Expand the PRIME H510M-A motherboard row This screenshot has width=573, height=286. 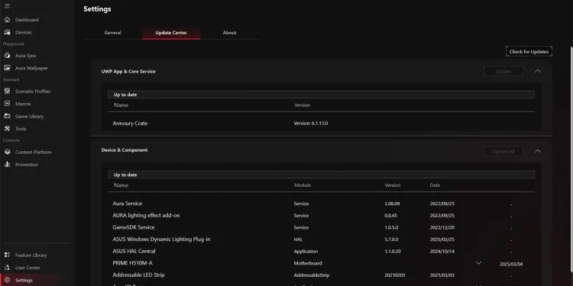point(478,263)
